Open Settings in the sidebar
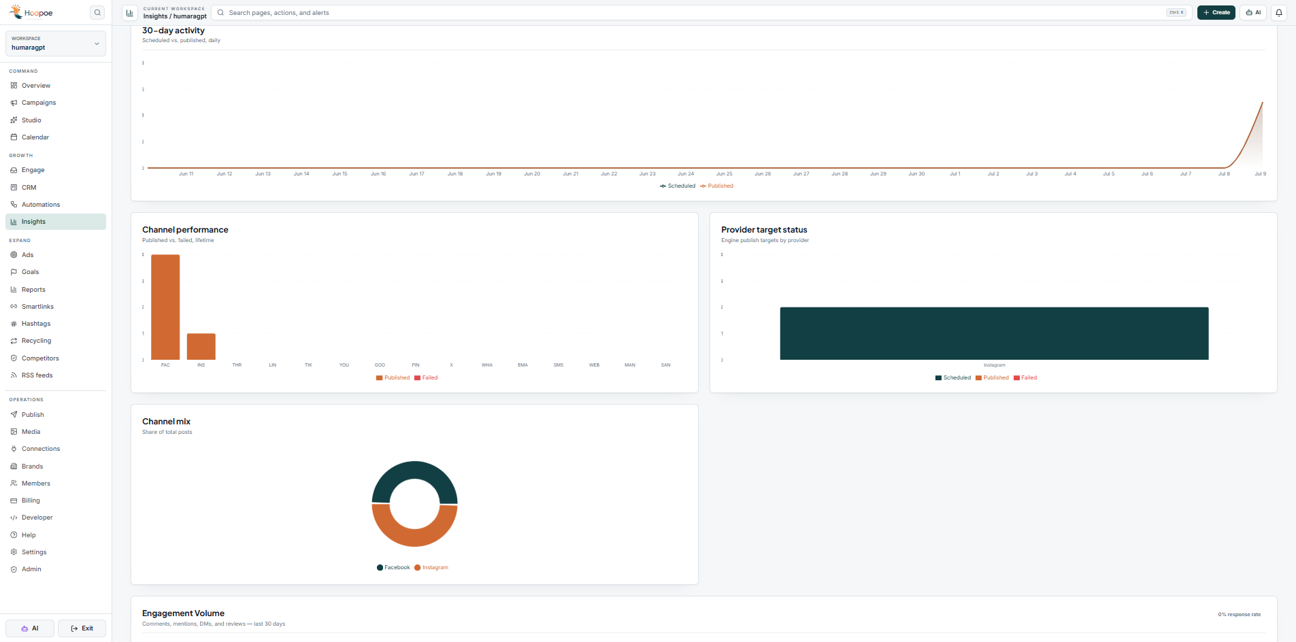Image resolution: width=1296 pixels, height=642 pixels. pos(56,552)
